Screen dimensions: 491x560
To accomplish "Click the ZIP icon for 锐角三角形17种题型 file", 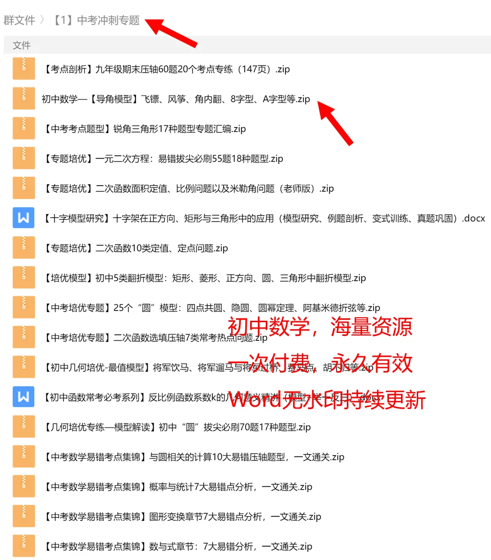I will click(24, 128).
